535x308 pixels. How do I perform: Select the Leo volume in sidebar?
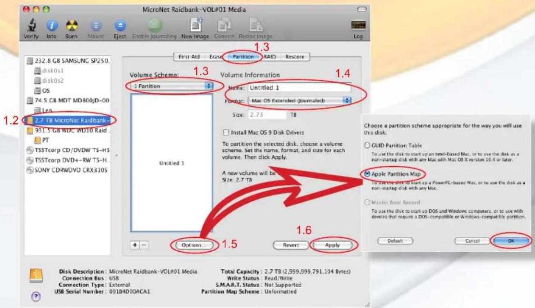click(43, 110)
